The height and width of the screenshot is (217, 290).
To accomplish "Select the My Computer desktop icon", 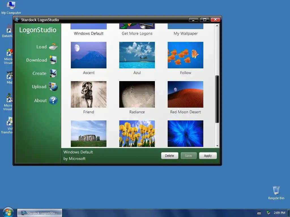I will pos(11,8).
